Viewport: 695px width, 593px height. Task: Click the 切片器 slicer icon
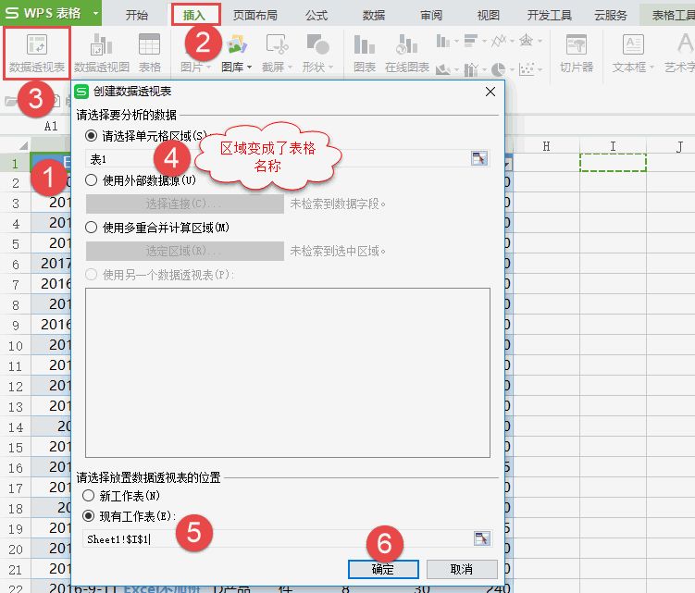577,44
